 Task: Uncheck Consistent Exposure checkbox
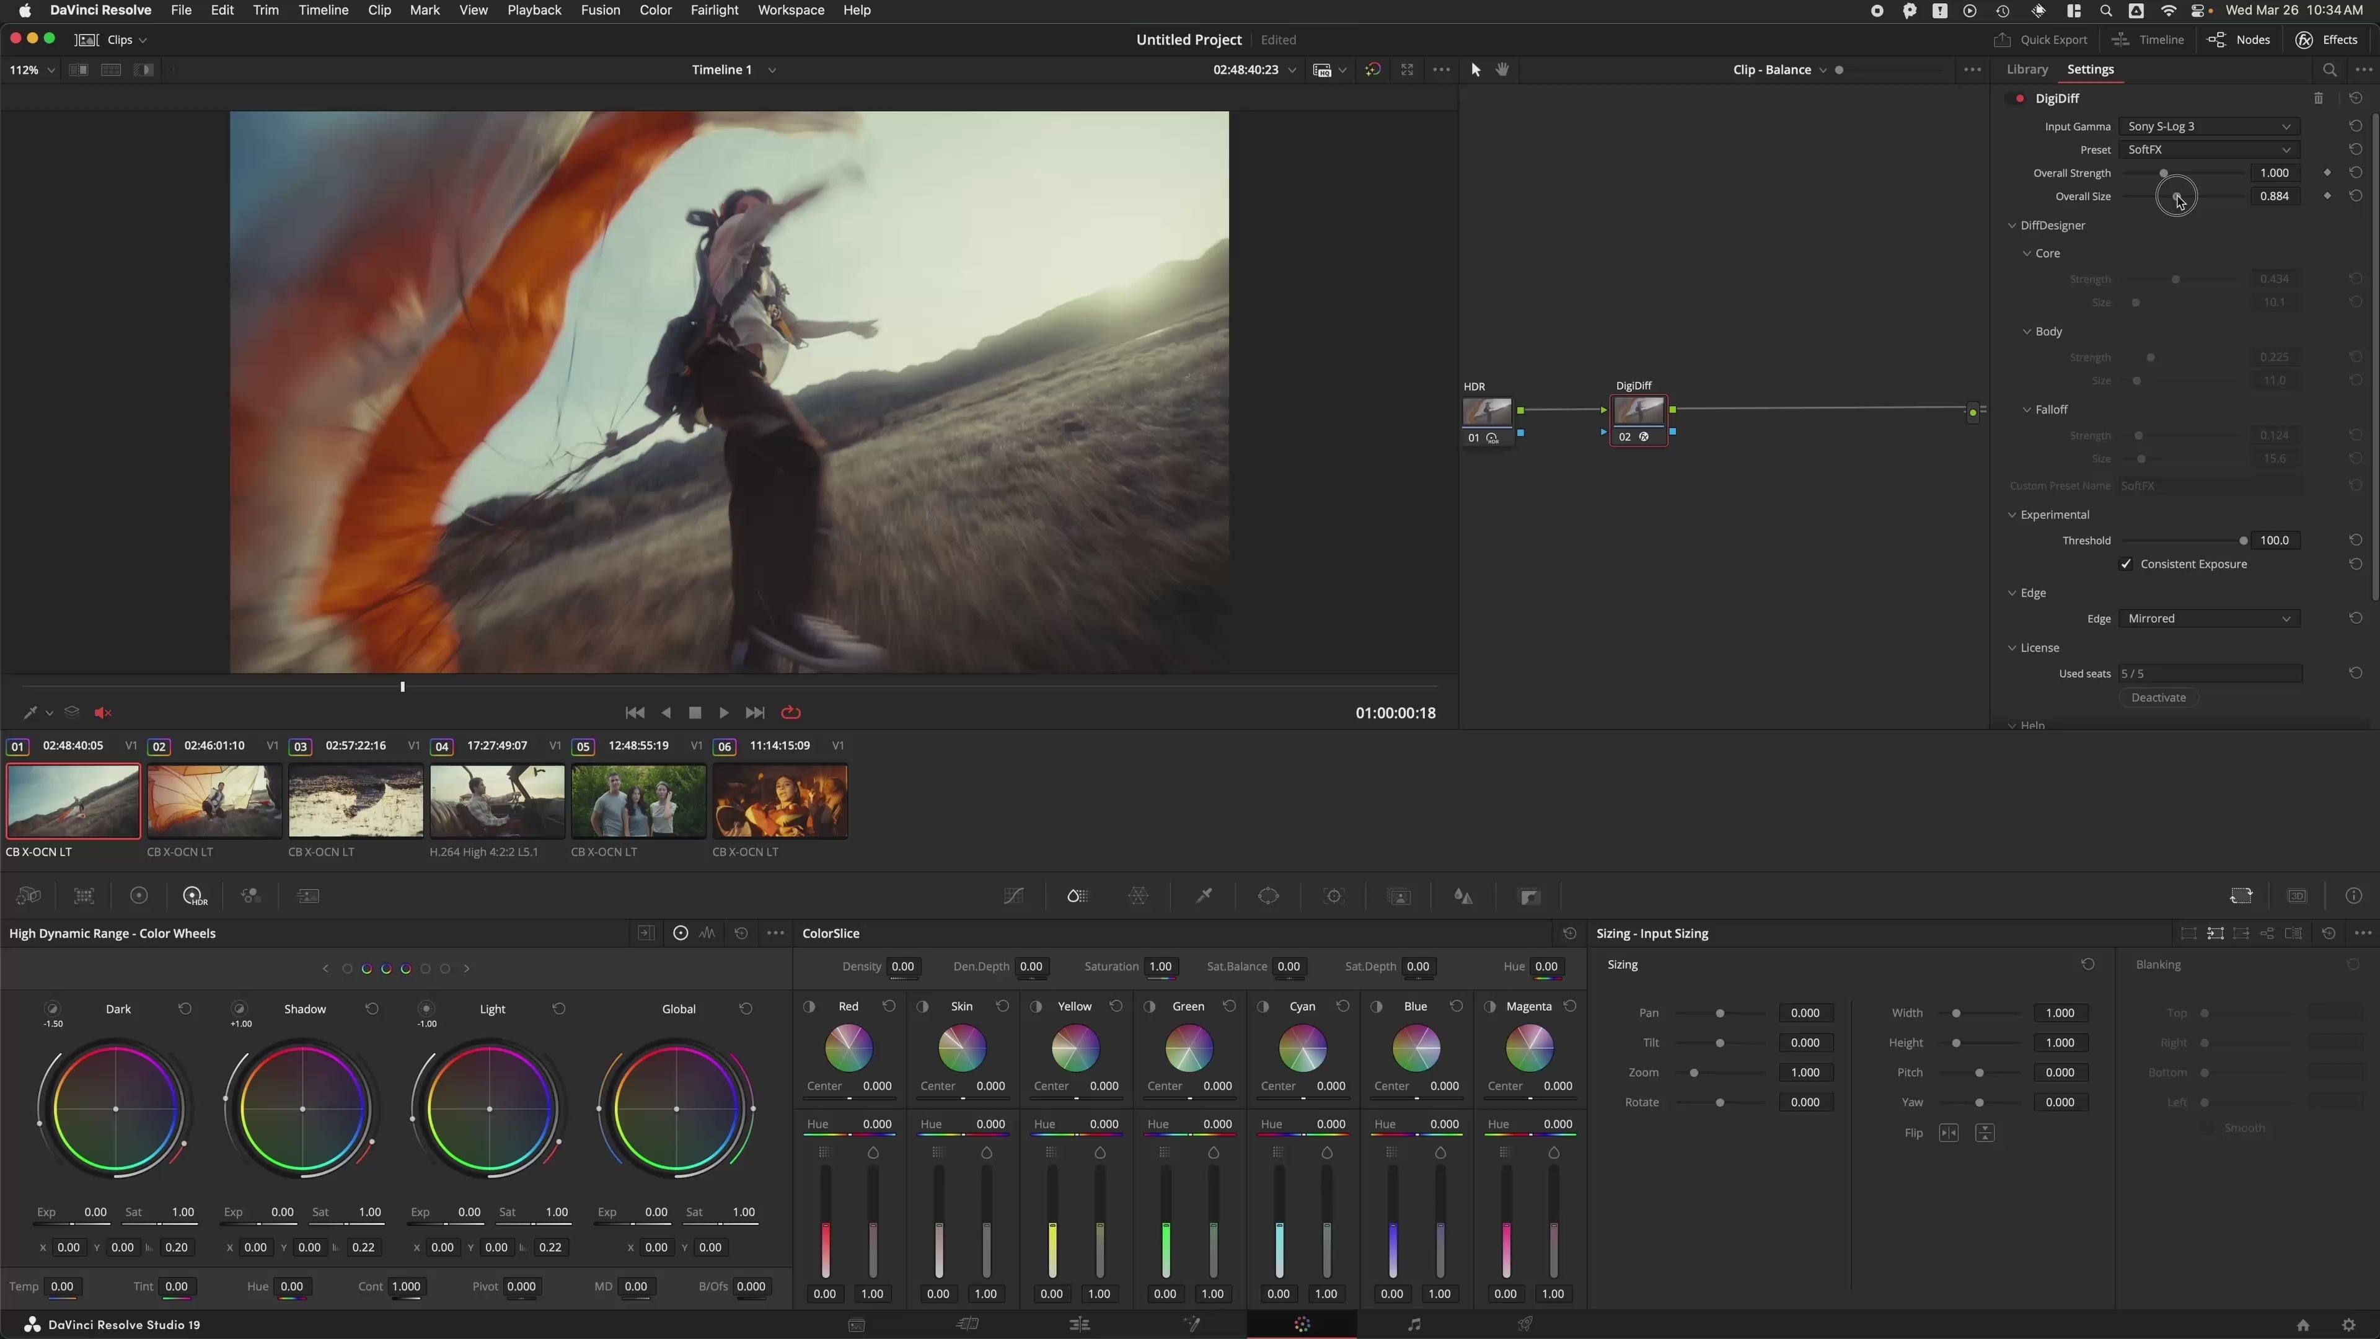(x=2126, y=563)
